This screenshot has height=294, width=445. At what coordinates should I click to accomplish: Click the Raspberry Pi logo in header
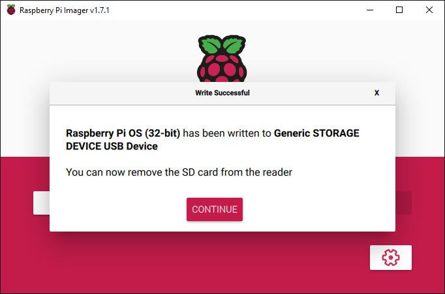[x=222, y=59]
